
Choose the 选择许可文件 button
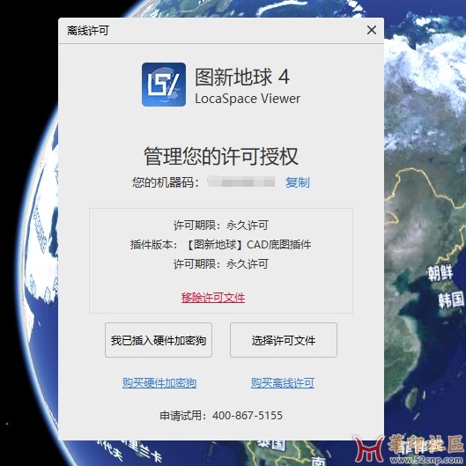pyautogui.click(x=284, y=340)
